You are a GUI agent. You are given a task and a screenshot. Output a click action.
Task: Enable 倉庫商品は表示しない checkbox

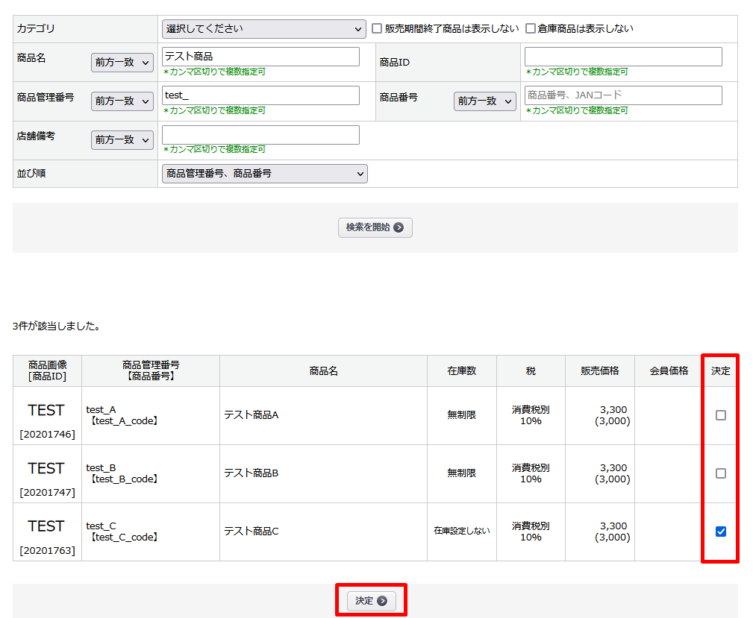(x=531, y=29)
